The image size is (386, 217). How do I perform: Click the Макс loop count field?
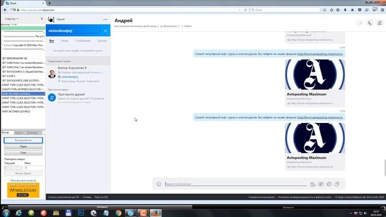pyautogui.click(x=33, y=168)
